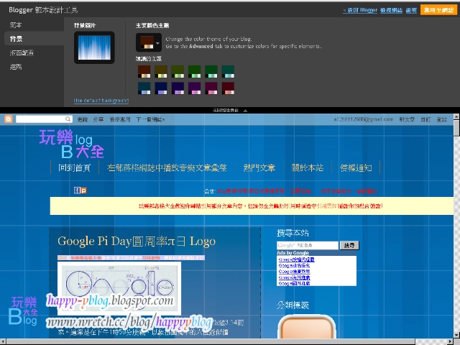This screenshot has height=345, width=460.
Task: Choose the purple suggested theme swatch
Action: tap(194, 88)
